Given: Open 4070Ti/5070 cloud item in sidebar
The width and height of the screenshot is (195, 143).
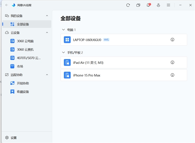Looking at the screenshot, I should click(x=27, y=58).
